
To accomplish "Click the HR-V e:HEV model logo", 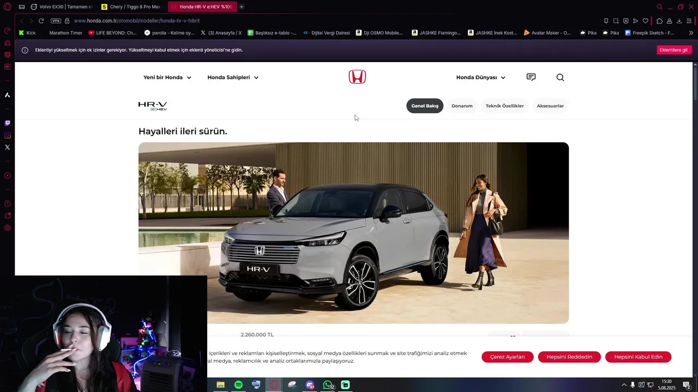I will pyautogui.click(x=153, y=106).
